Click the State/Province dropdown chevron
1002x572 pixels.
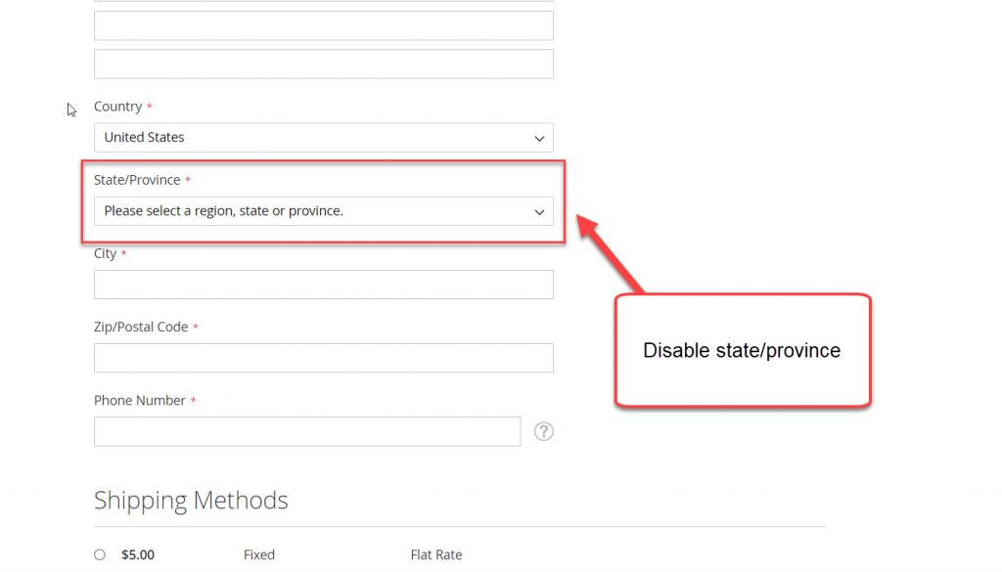pyautogui.click(x=539, y=211)
